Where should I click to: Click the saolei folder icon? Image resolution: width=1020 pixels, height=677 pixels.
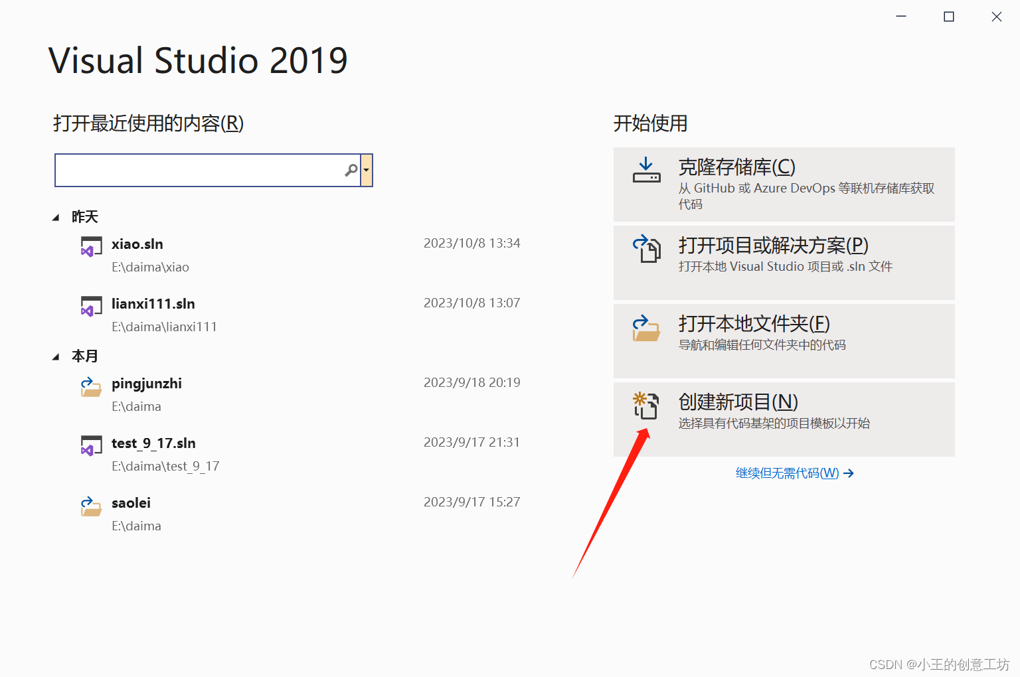91,506
